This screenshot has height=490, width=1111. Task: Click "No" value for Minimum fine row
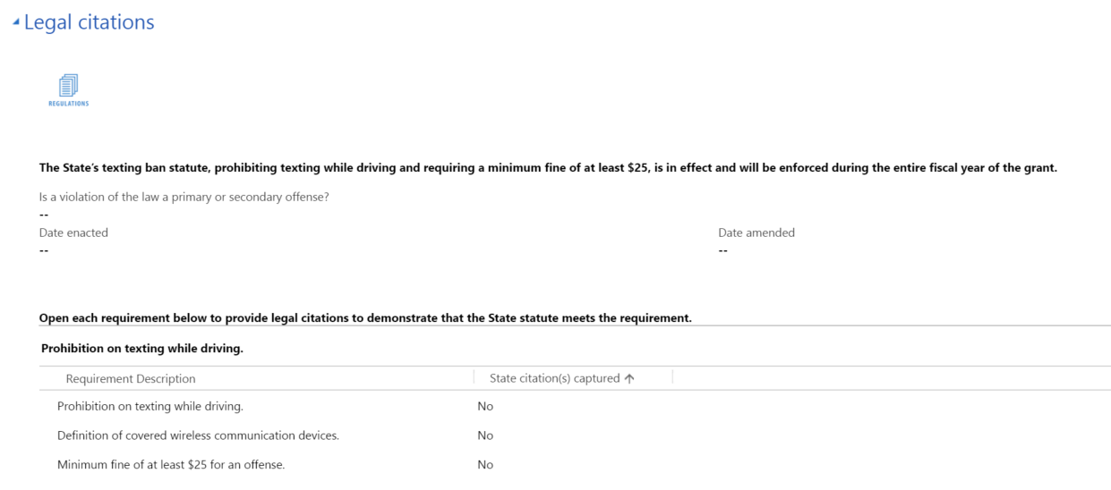[x=485, y=465]
